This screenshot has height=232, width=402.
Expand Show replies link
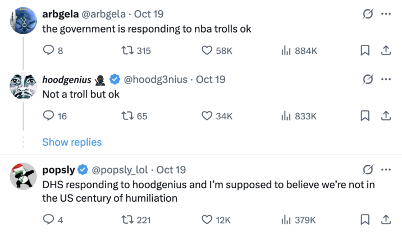pos(72,142)
